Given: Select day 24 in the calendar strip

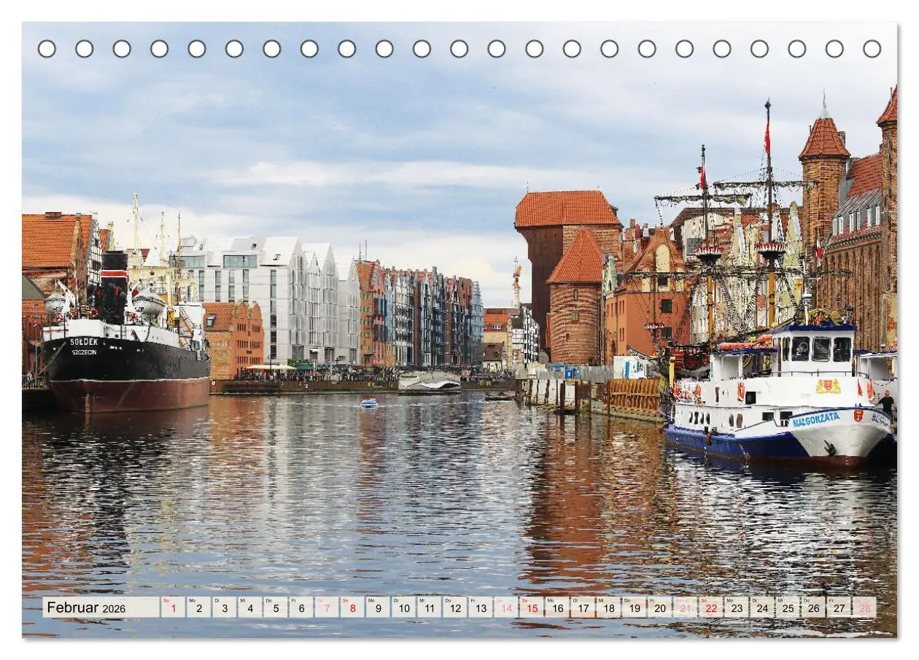Looking at the screenshot, I should [x=761, y=607].
